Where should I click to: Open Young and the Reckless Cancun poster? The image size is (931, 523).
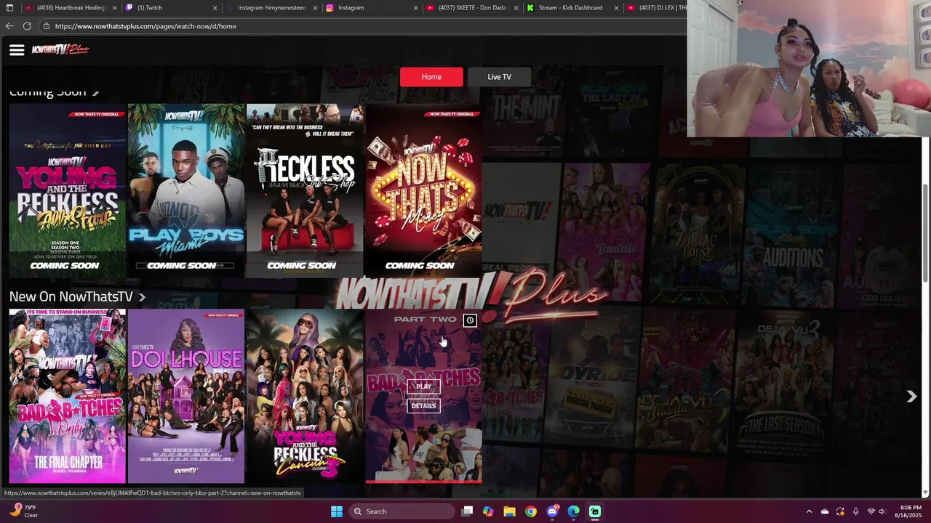305,396
